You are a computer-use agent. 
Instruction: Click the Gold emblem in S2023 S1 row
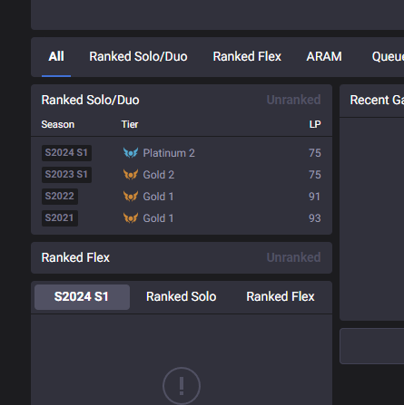131,175
